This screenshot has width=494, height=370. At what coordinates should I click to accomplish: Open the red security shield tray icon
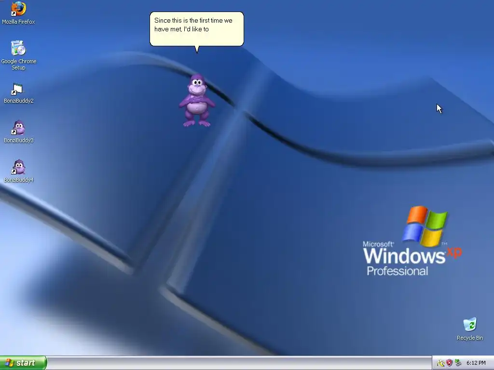(x=449, y=363)
